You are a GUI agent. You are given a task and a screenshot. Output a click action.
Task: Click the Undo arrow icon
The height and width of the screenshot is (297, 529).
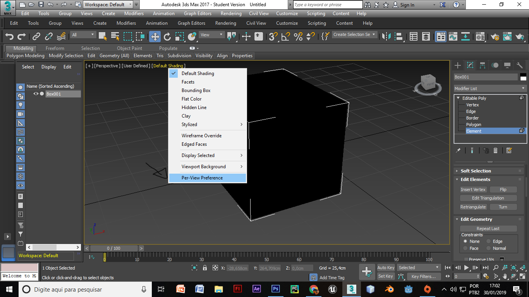pyautogui.click(x=10, y=36)
